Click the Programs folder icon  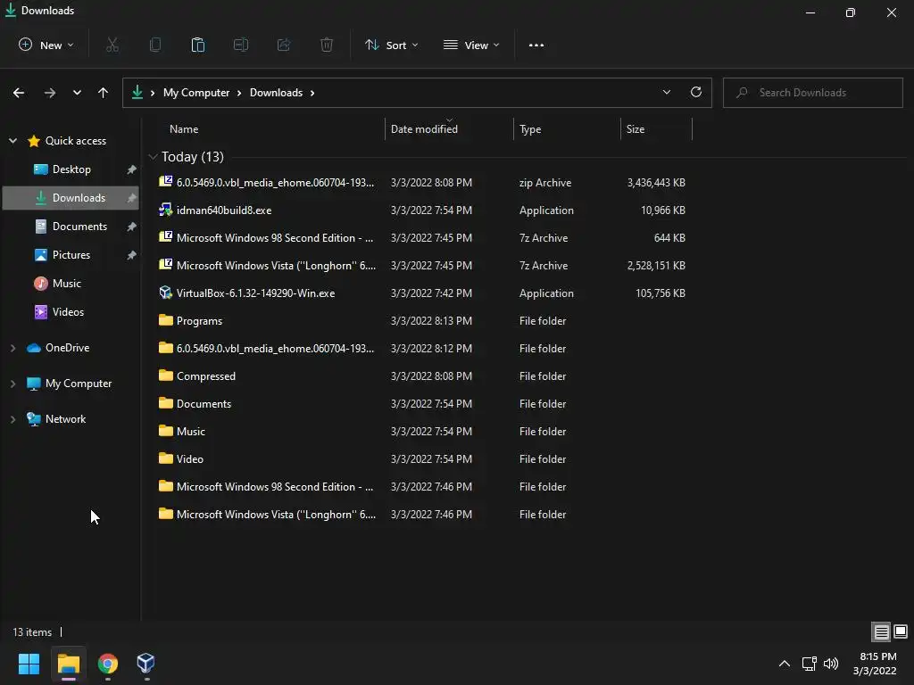(165, 320)
